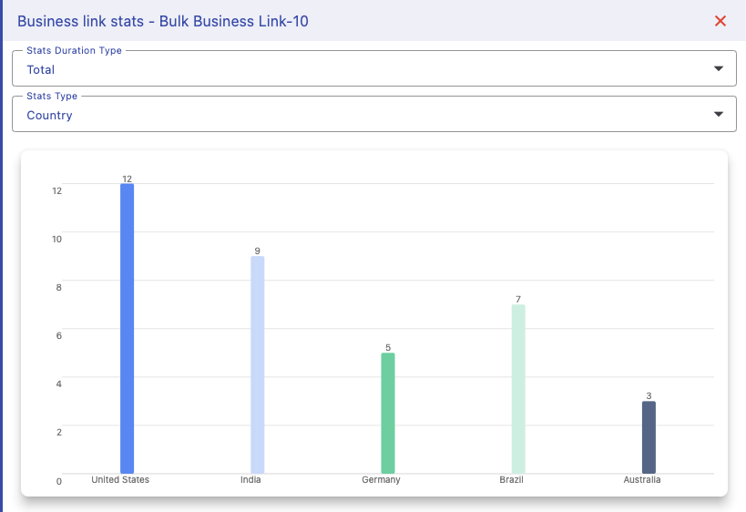Select the India bar in chart
Image resolution: width=746 pixels, height=512 pixels.
[x=258, y=364]
